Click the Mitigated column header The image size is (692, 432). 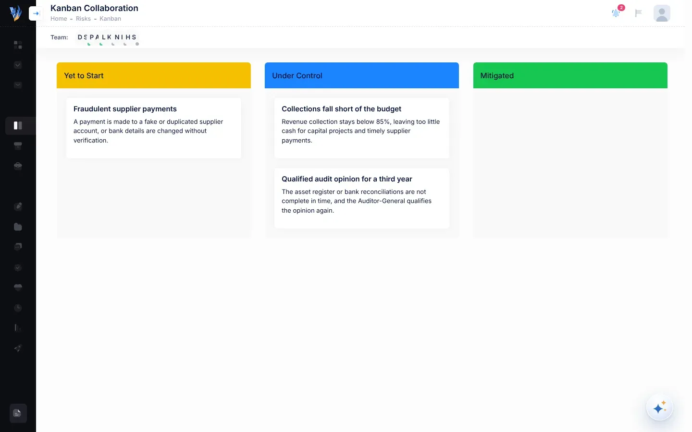click(570, 75)
